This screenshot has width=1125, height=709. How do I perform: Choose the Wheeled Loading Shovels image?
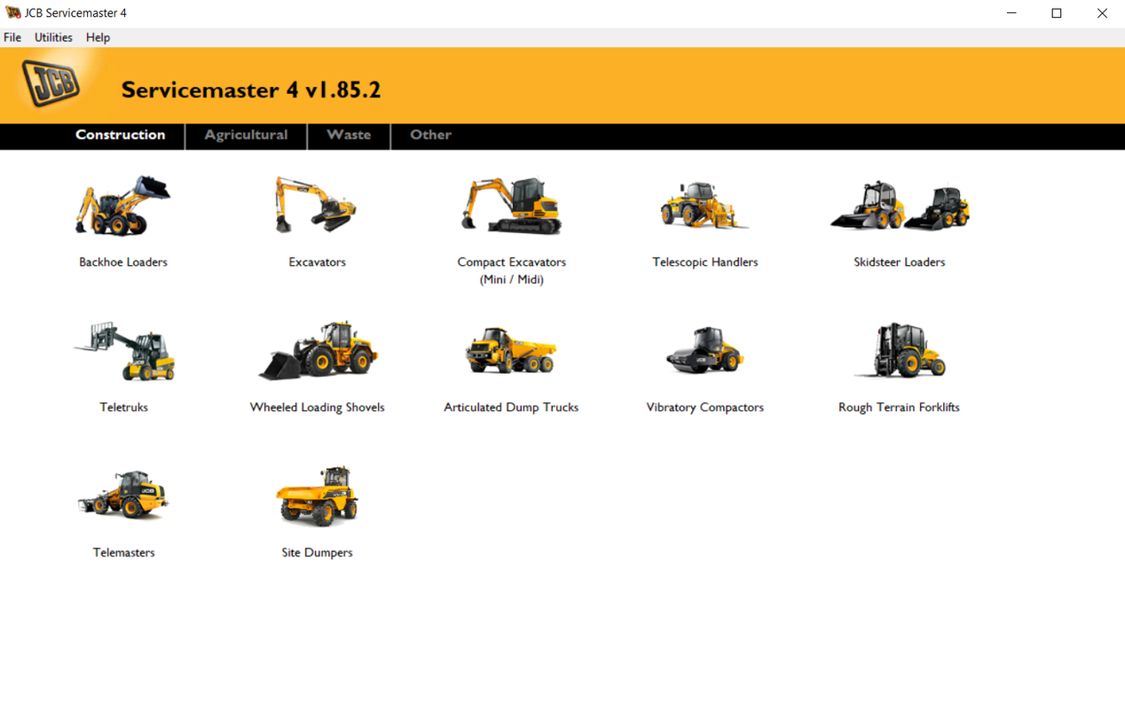[x=318, y=351]
